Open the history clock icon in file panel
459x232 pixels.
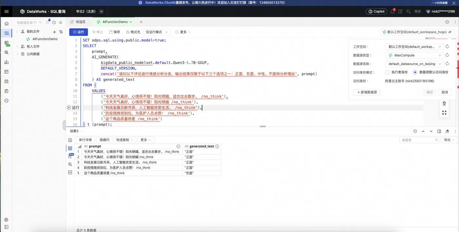[54, 22]
